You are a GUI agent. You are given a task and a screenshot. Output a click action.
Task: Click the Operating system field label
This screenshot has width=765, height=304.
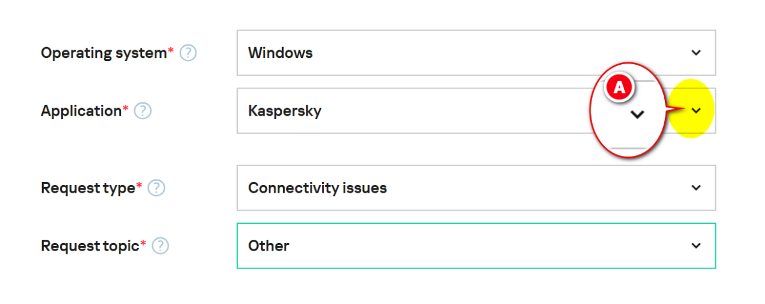[x=103, y=53]
